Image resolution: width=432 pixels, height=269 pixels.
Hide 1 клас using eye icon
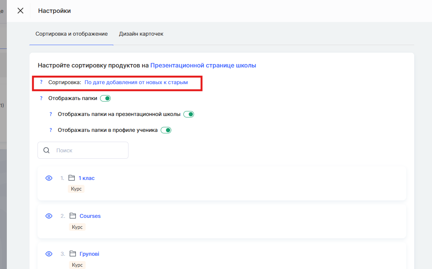(49, 178)
